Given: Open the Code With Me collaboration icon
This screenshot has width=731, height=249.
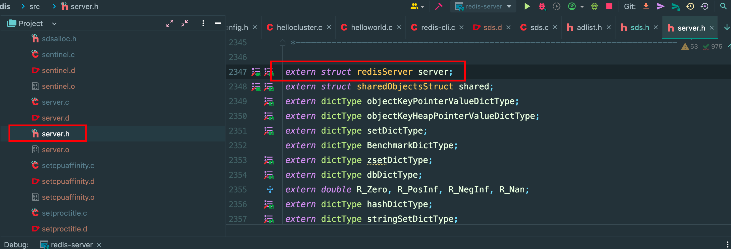Looking at the screenshot, I should pos(417,6).
